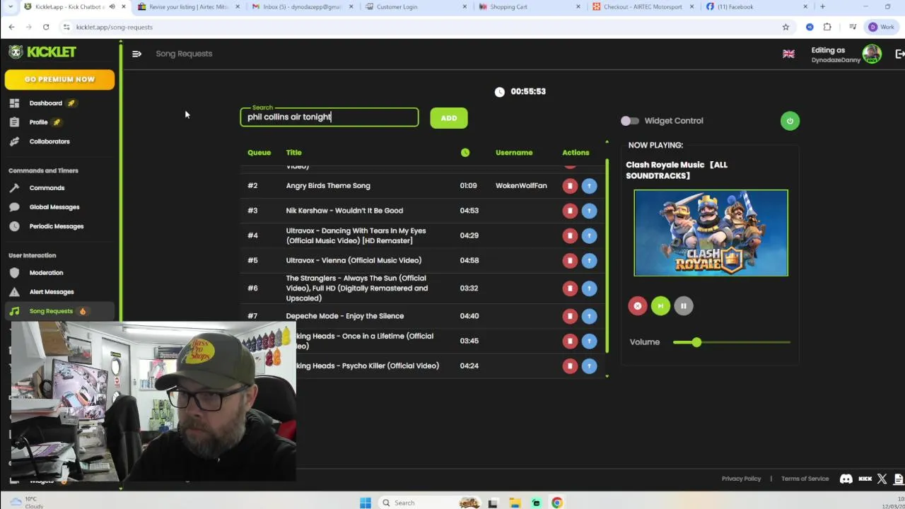Click the DynodazeDanny profile avatar
The image size is (905, 509).
(x=872, y=54)
